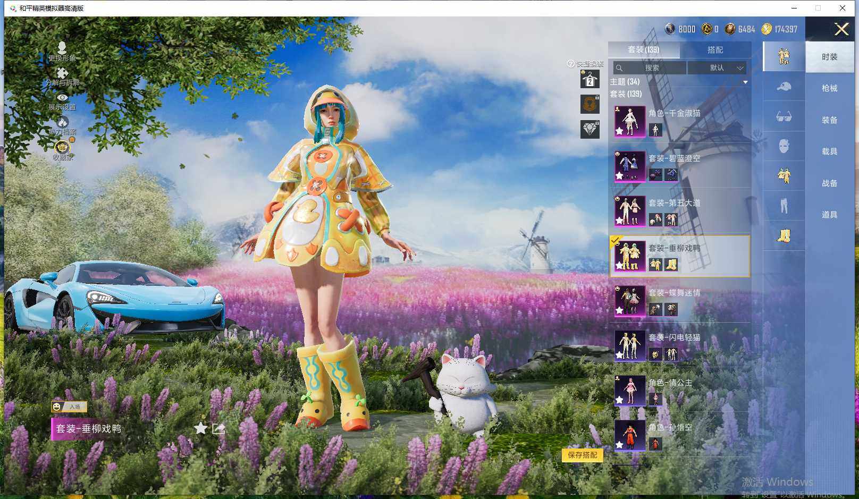The width and height of the screenshot is (859, 499).
Task: Toggle favorite star on 角色-孙悟空 thumbnail
Action: pyautogui.click(x=620, y=445)
